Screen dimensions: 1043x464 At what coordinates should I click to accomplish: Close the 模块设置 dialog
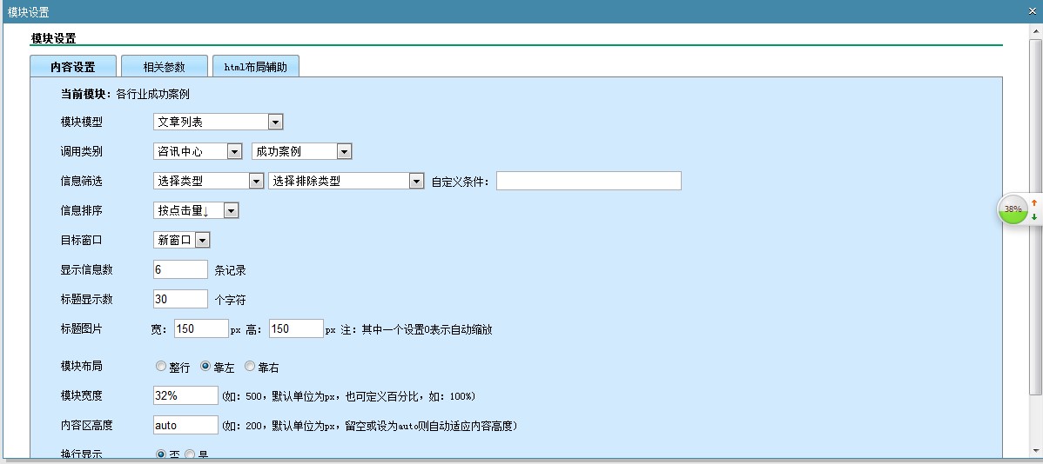[x=1033, y=11]
